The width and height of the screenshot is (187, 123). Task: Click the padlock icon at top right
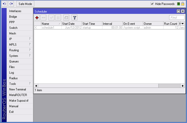point(183,4)
